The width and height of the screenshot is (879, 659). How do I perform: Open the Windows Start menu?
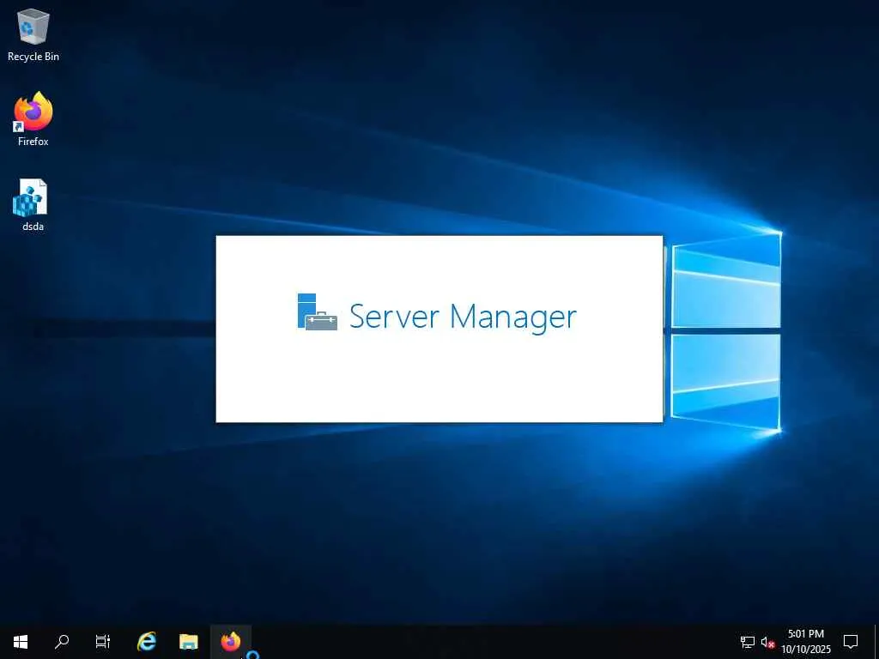click(x=21, y=642)
